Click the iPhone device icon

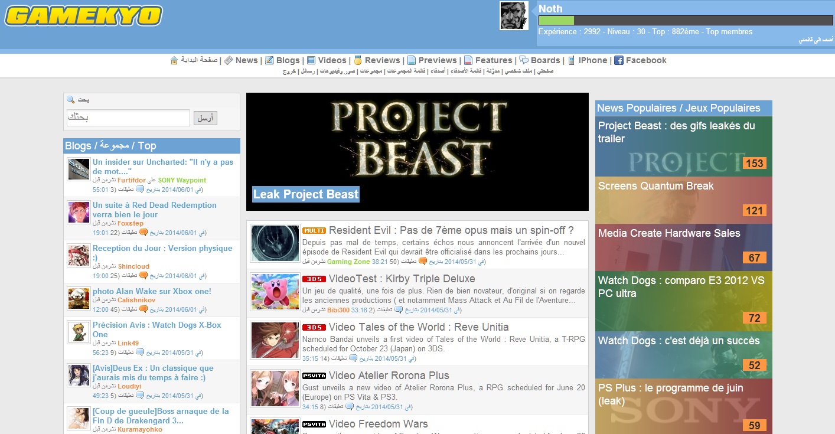(571, 60)
